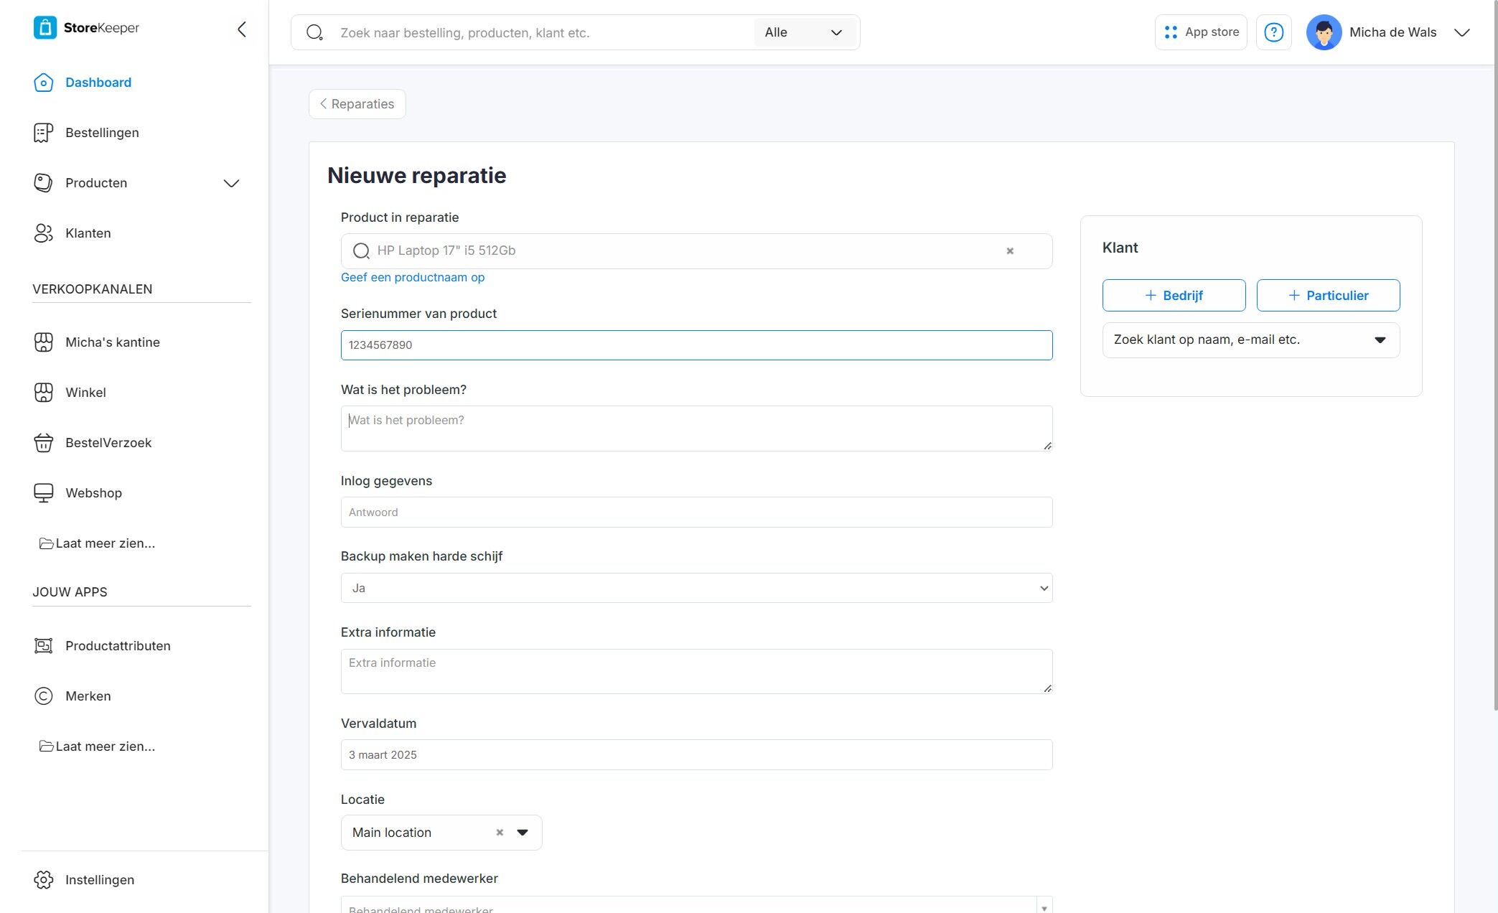Add a Bedrijf customer
Image resolution: width=1498 pixels, height=913 pixels.
click(1174, 295)
